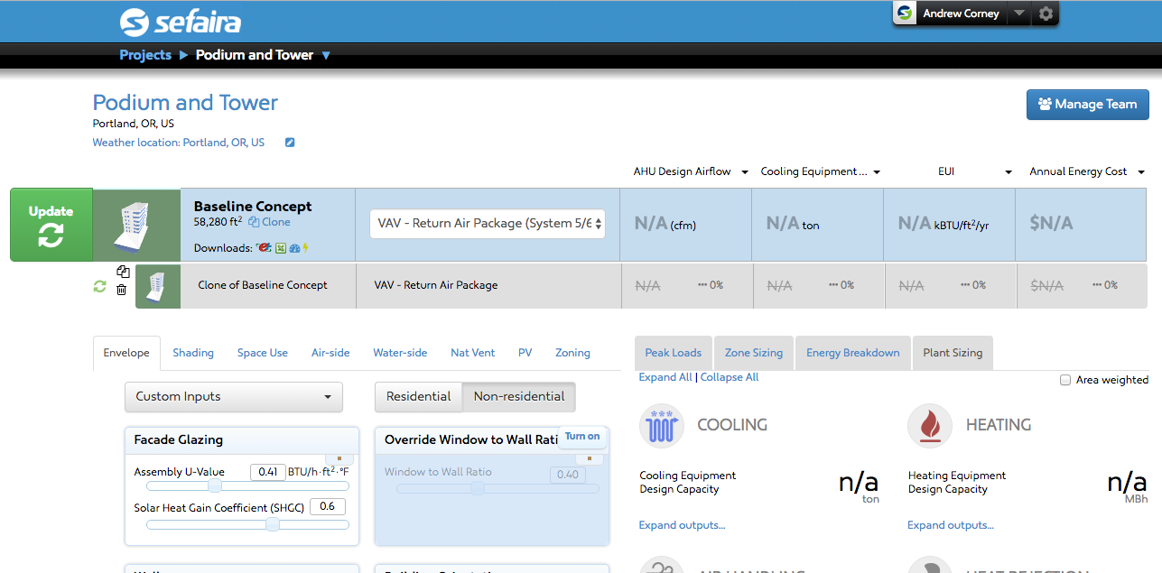
Task: Download the first red file icon under Downloads
Action: click(x=264, y=248)
